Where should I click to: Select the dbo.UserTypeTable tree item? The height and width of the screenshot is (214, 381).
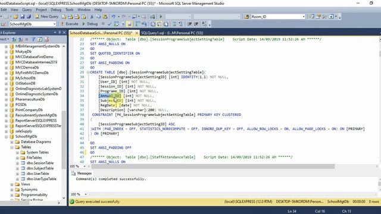coord(41,179)
